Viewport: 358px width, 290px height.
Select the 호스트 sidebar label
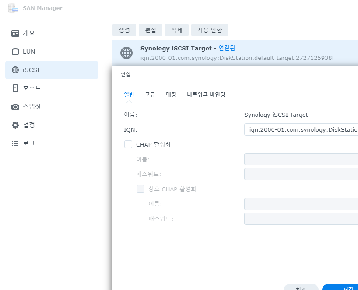[32, 88]
